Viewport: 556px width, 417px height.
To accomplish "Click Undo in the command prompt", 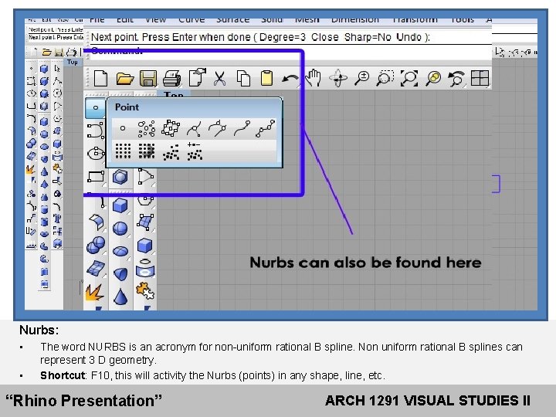I will pyautogui.click(x=409, y=37).
